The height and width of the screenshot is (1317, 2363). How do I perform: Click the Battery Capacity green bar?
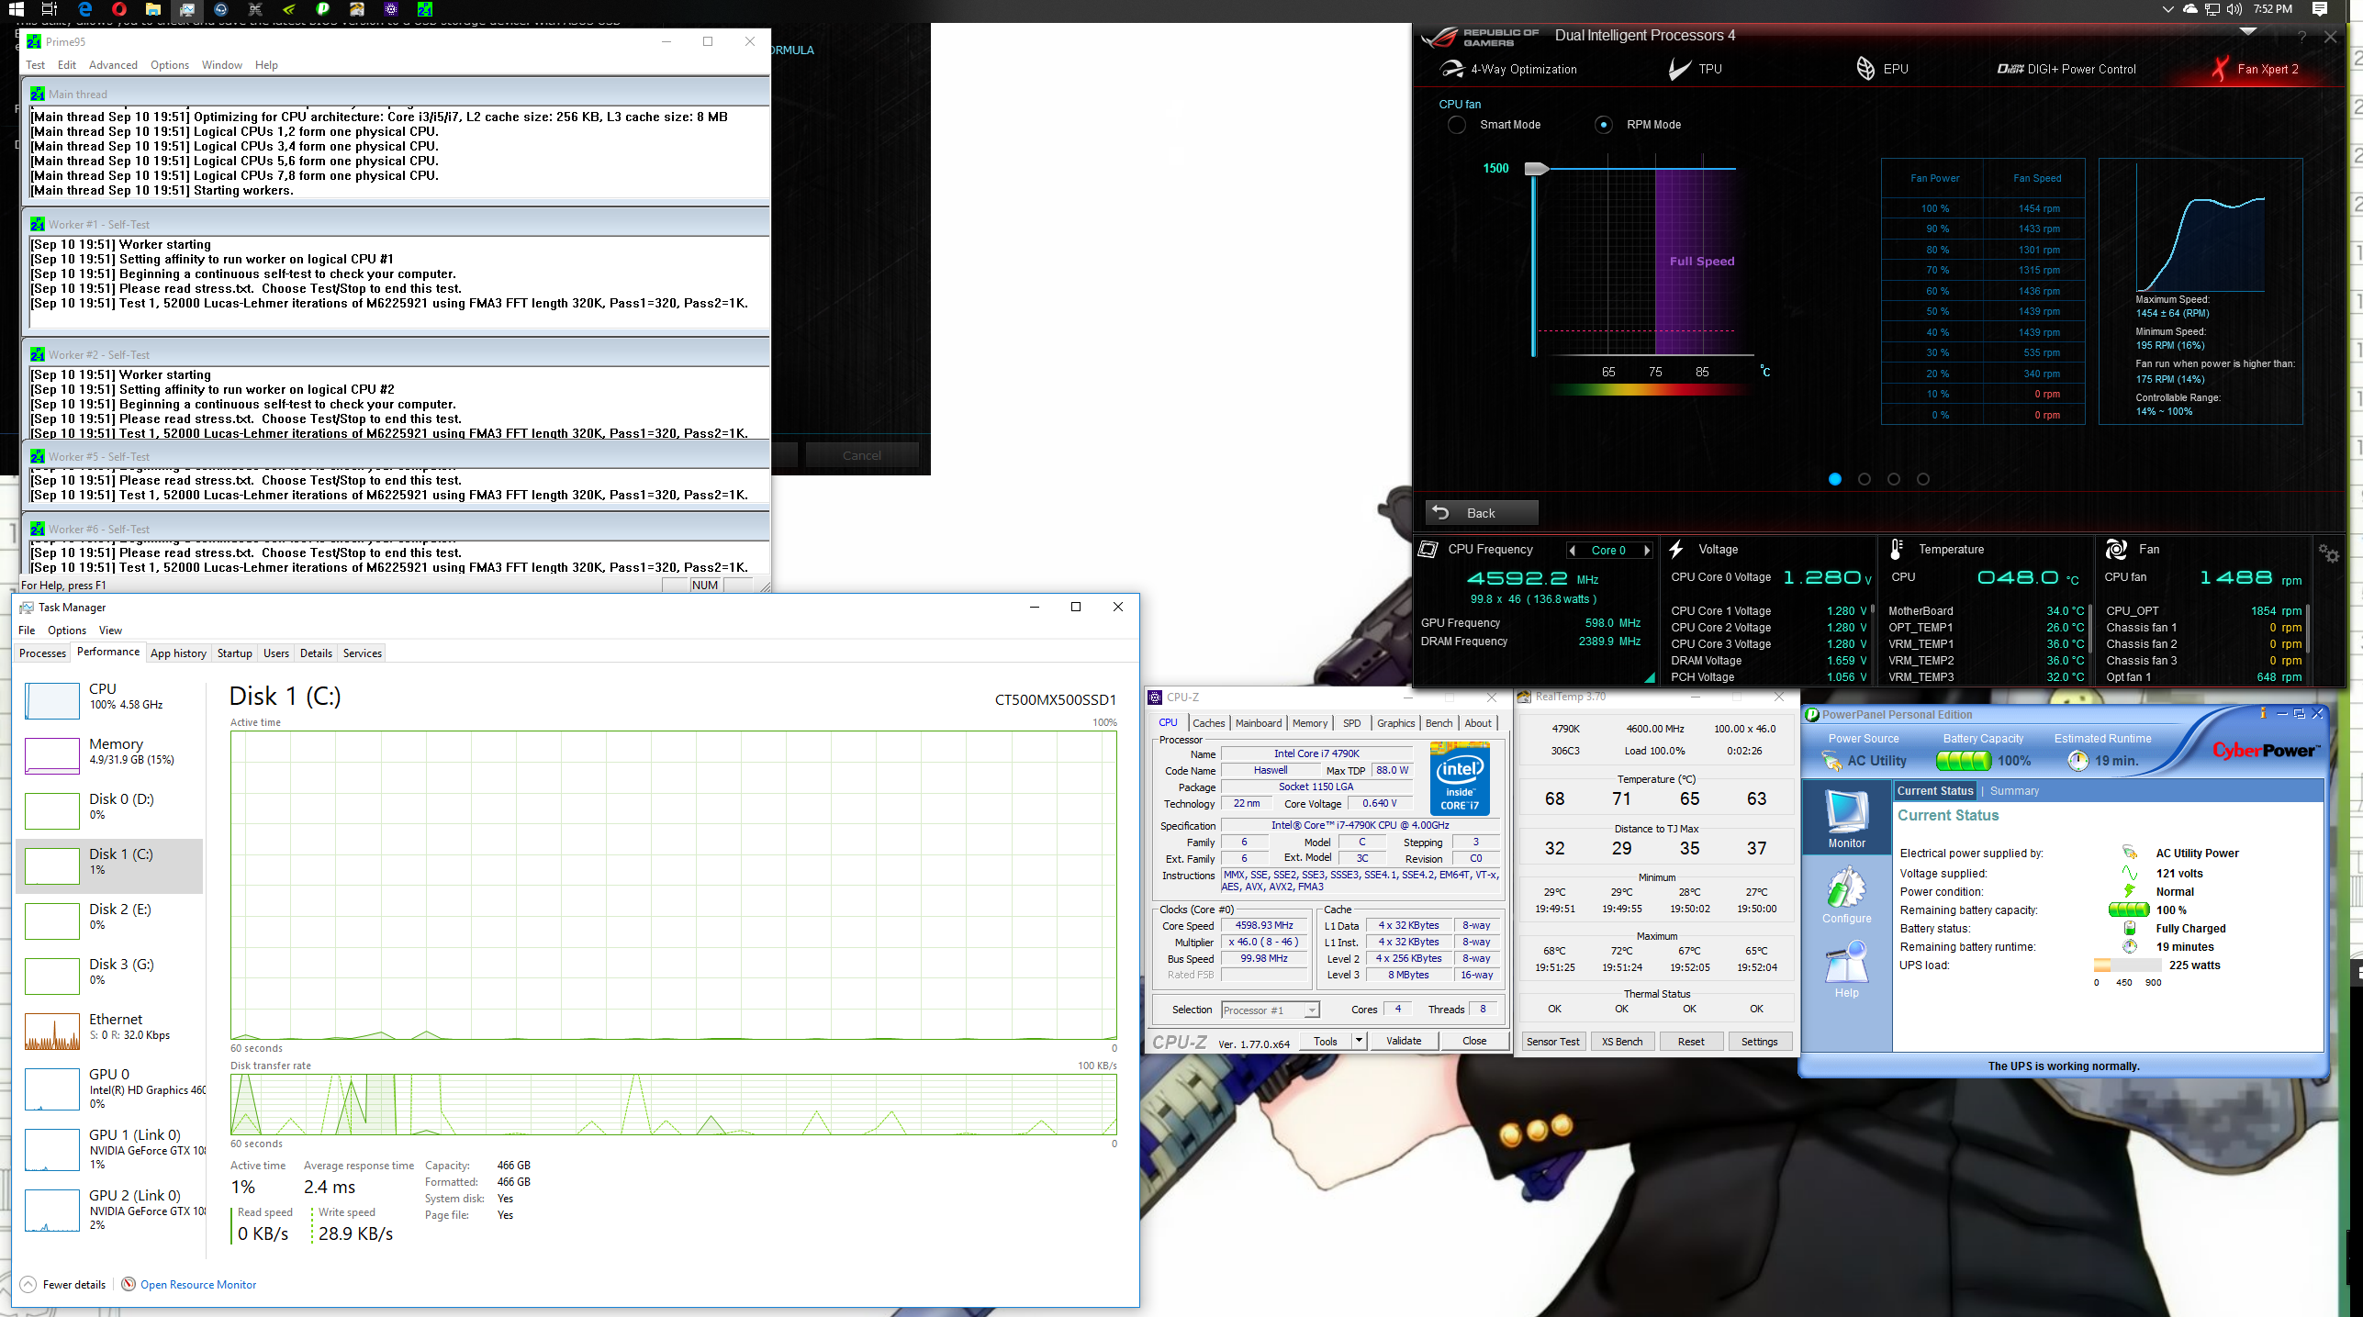pyautogui.click(x=1963, y=761)
